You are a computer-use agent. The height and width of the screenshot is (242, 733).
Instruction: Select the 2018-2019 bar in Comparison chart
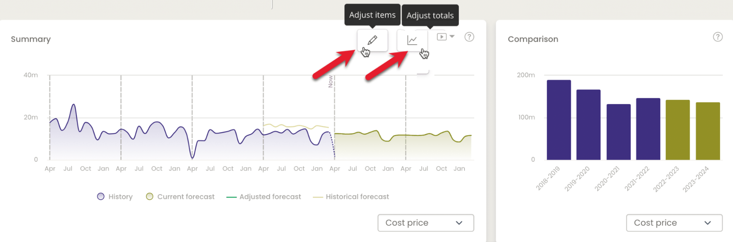pos(558,120)
